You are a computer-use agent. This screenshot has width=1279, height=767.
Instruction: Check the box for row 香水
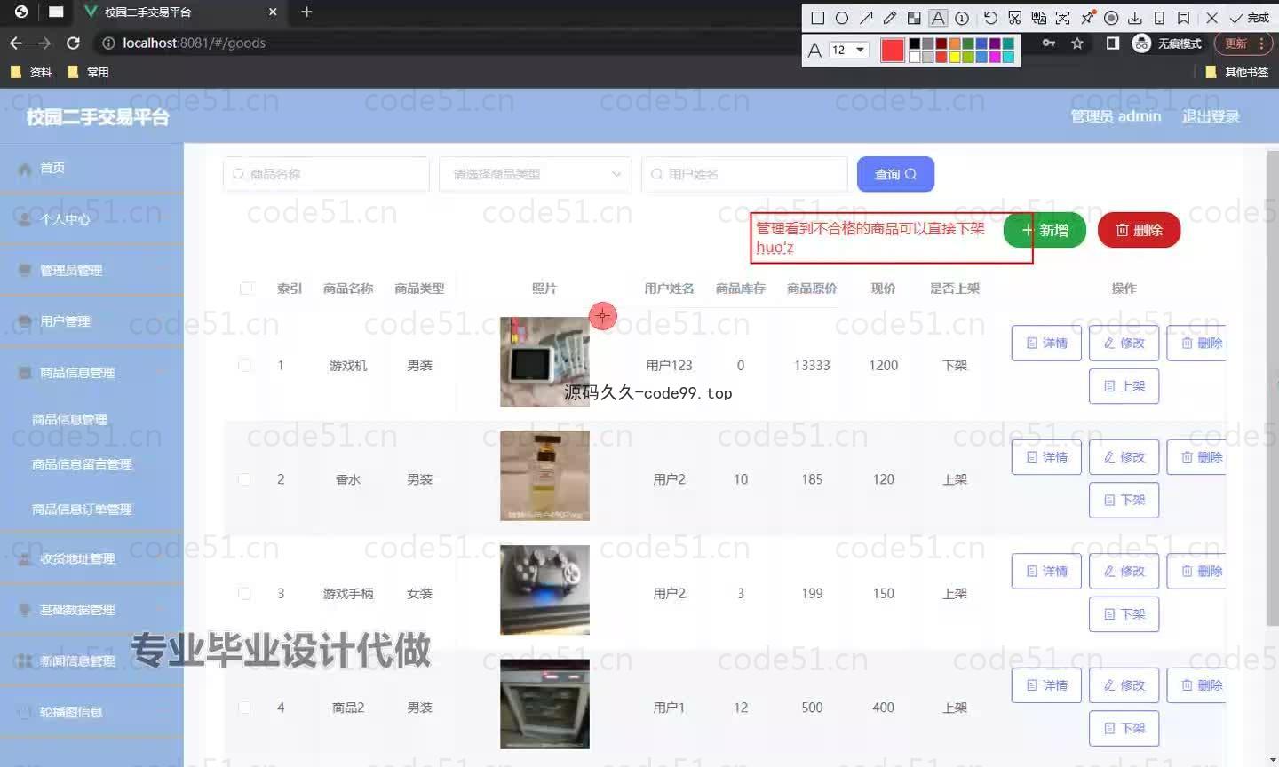pyautogui.click(x=244, y=479)
